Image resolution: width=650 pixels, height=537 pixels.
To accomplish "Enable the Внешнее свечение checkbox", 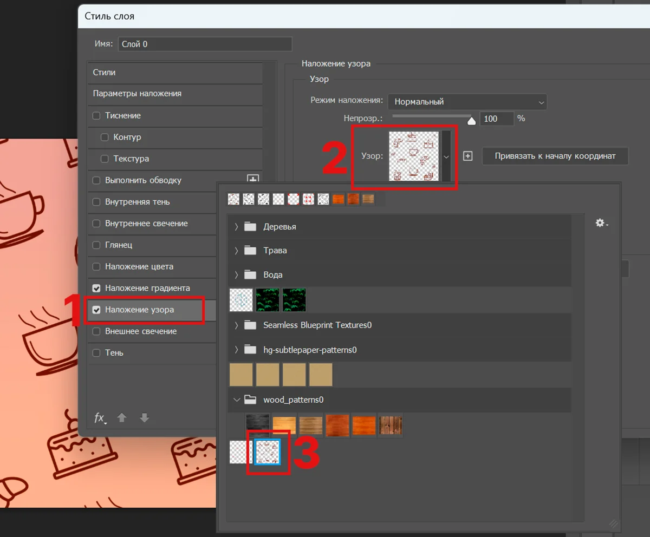I will click(96, 331).
